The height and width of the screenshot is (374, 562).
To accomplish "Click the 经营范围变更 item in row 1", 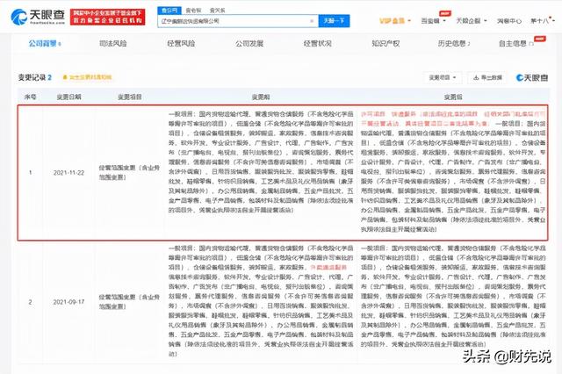I will pos(129,172).
